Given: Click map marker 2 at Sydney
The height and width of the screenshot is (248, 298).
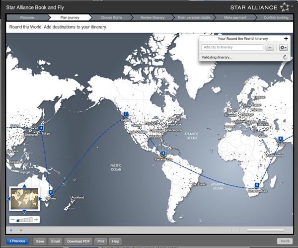Looking at the screenshot, I should click(51, 193).
